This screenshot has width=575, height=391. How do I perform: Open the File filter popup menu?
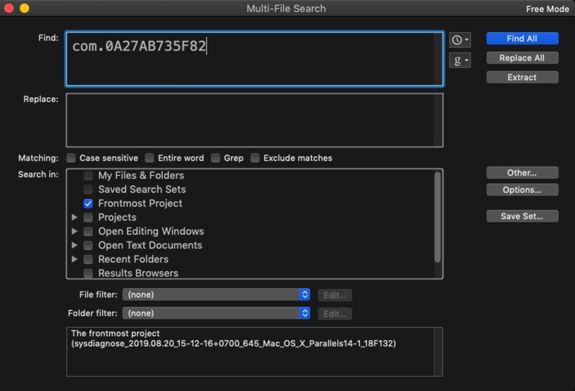pos(216,295)
